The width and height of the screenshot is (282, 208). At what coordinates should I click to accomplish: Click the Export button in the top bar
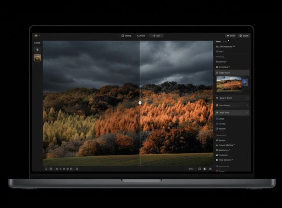click(x=244, y=36)
